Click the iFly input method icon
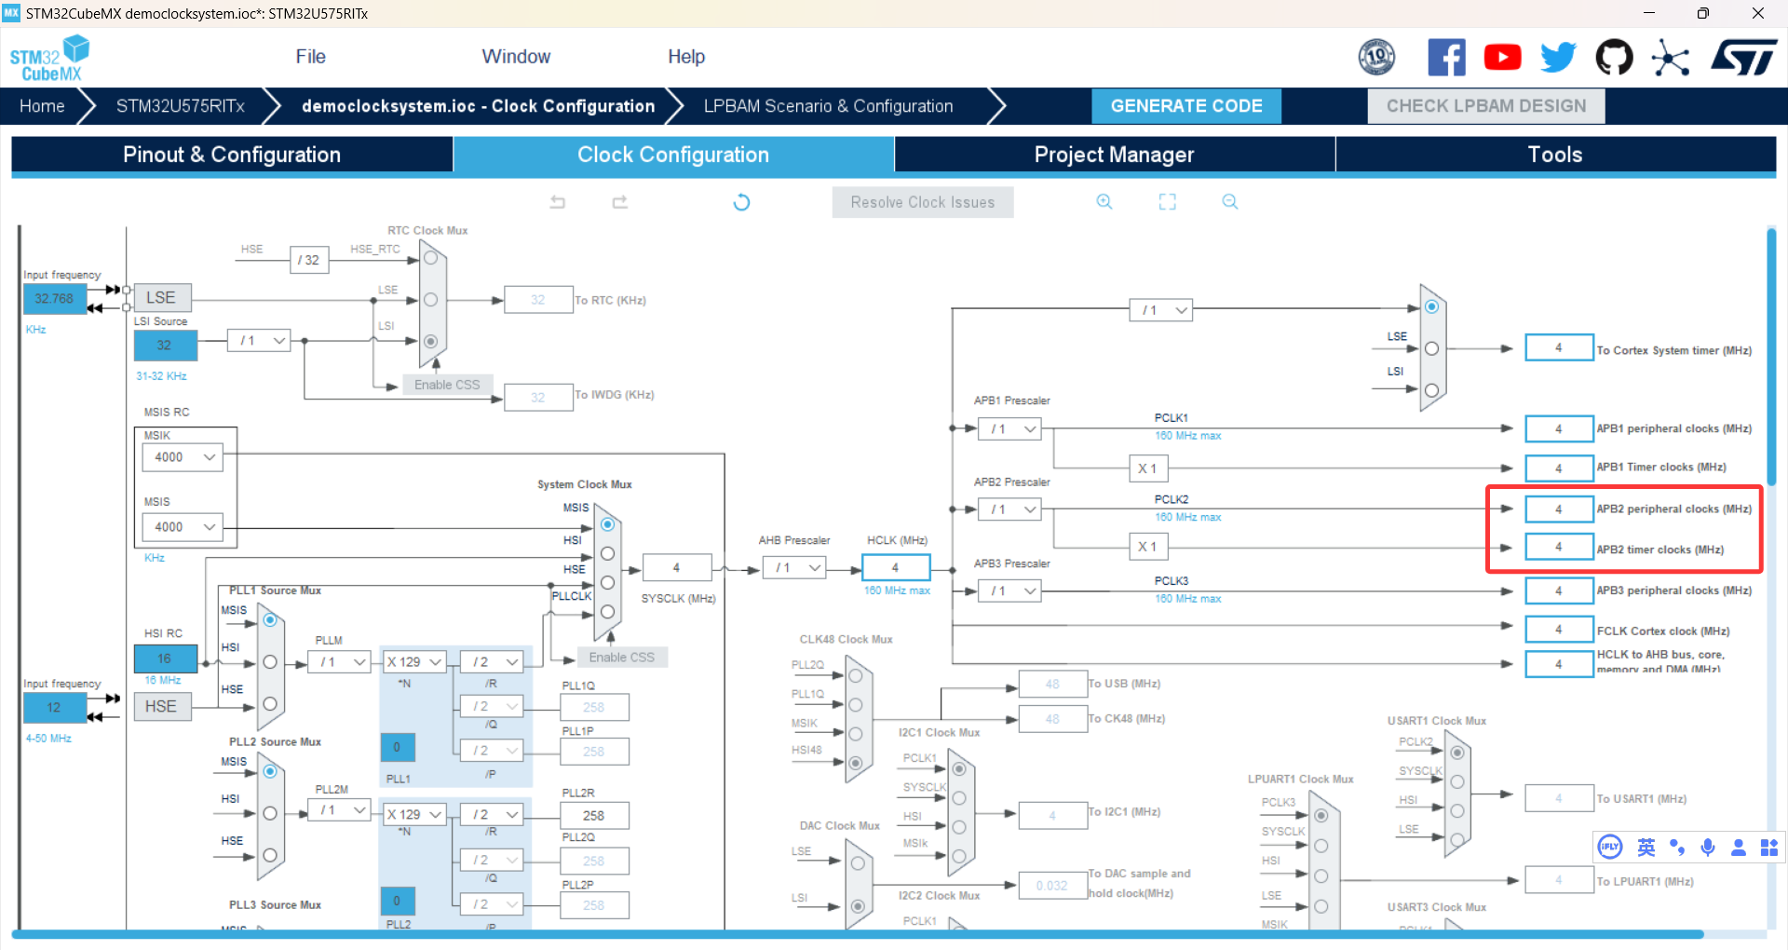 [x=1610, y=847]
